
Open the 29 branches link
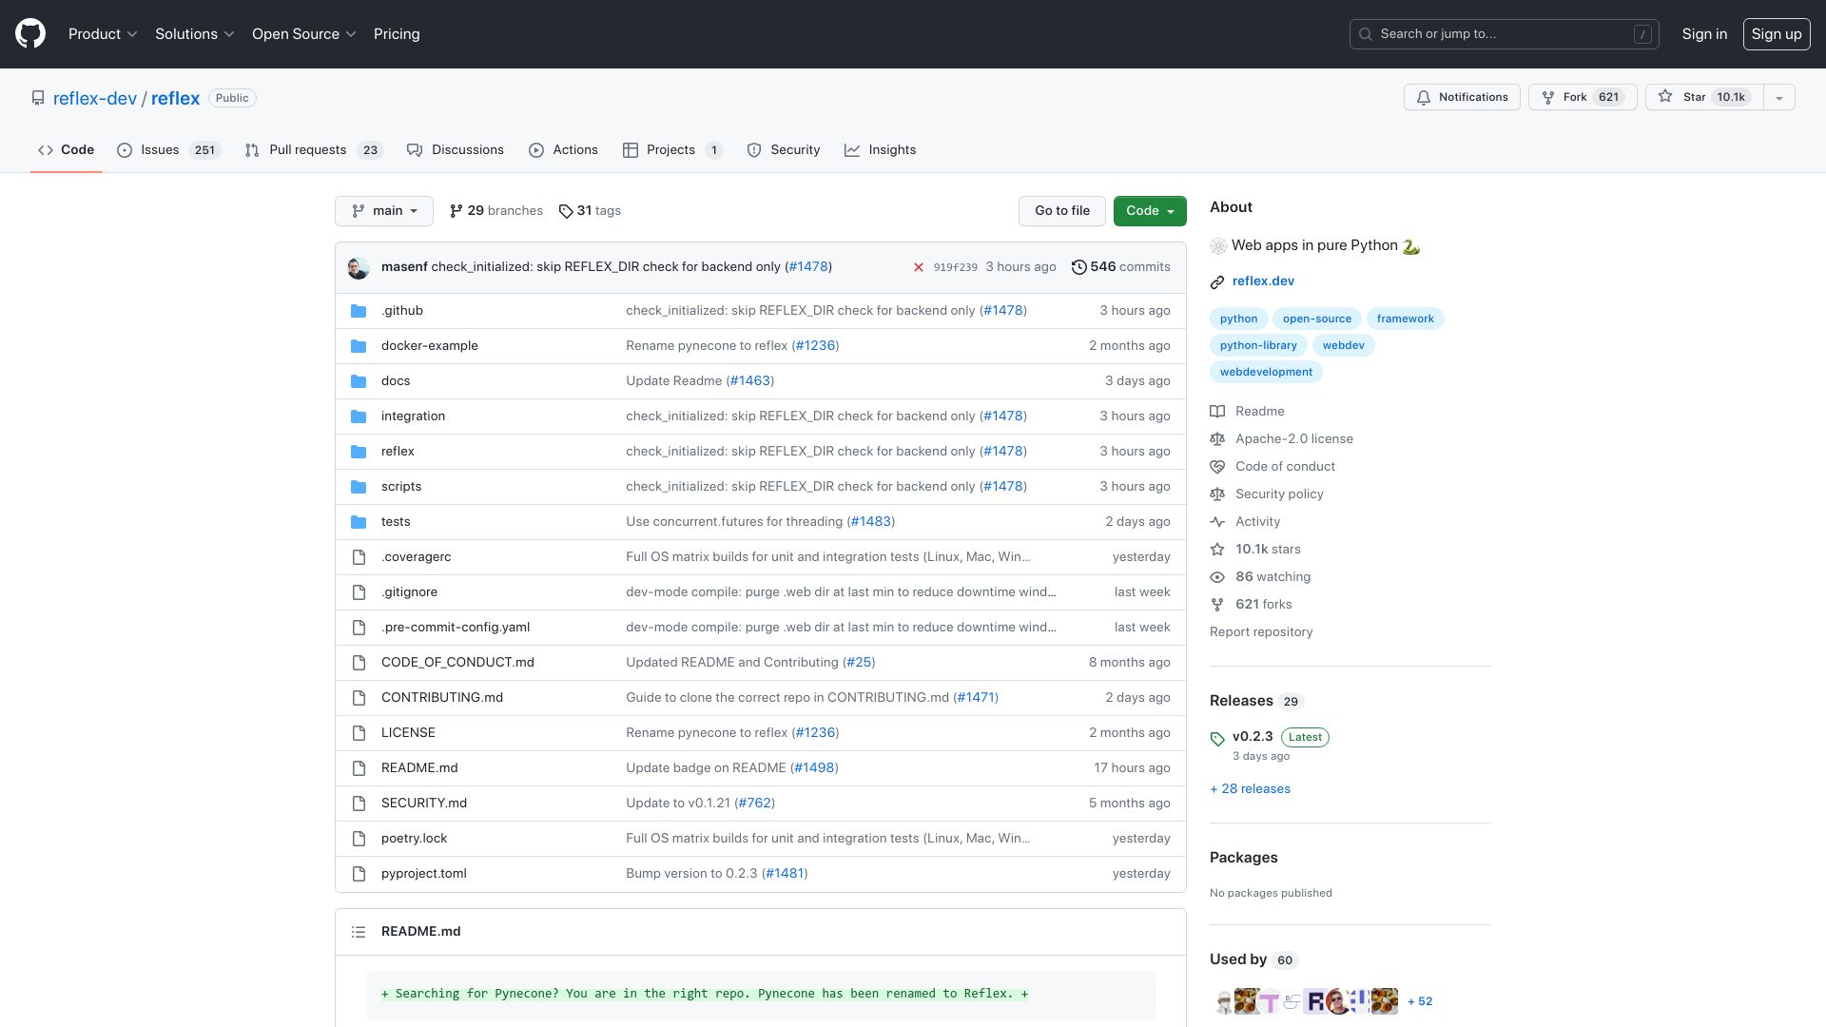click(x=495, y=211)
